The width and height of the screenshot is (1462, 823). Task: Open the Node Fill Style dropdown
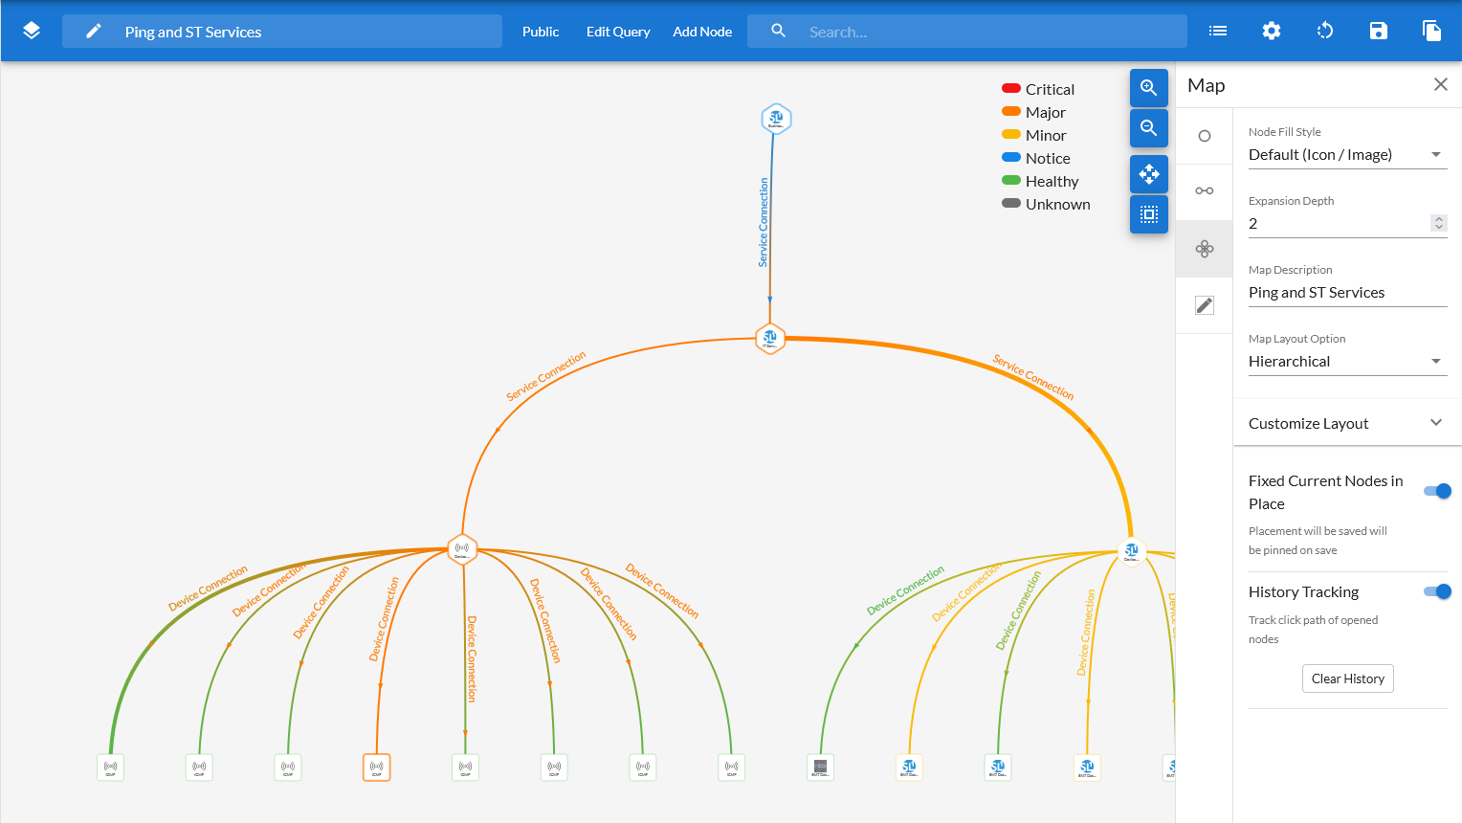[1347, 155]
